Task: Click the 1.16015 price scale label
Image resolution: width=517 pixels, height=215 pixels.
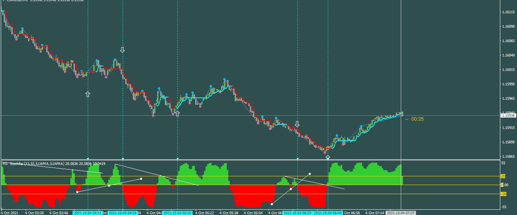Action: click(x=508, y=70)
